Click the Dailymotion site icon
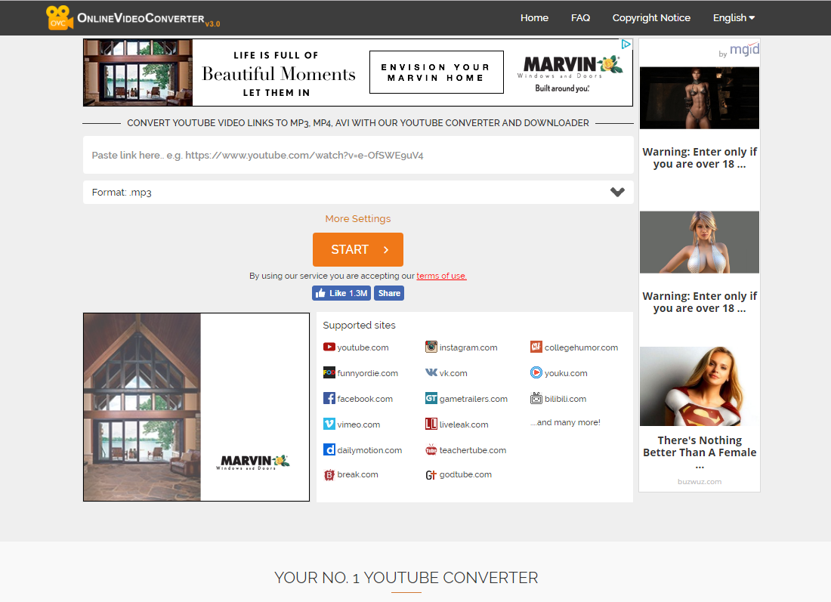The image size is (831, 602). pos(329,450)
